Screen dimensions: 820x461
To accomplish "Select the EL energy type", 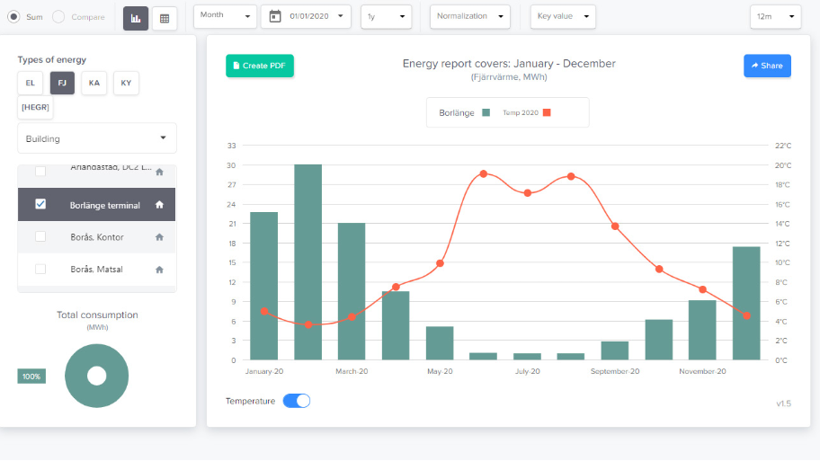I will (30, 83).
